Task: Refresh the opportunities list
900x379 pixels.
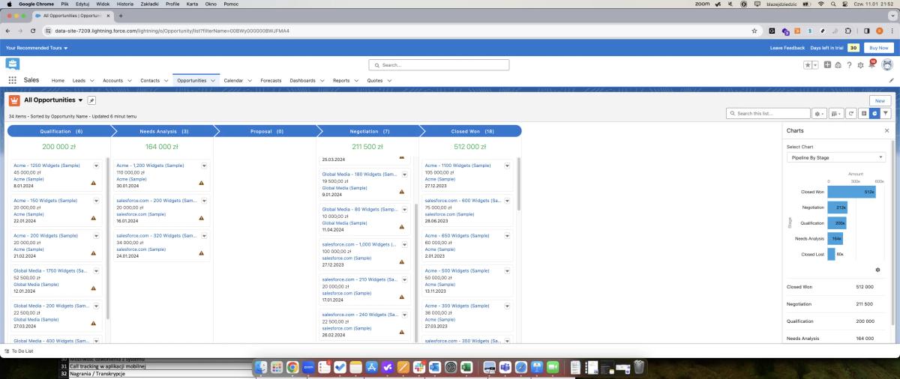Action: [x=850, y=113]
